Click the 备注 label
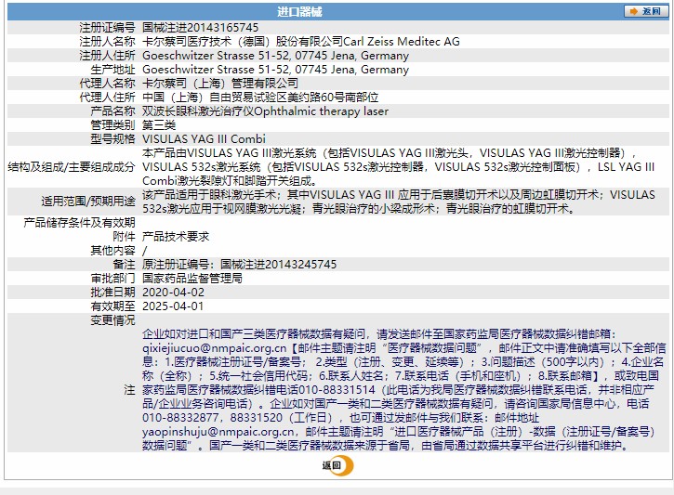674x495 pixels. pyautogui.click(x=124, y=265)
